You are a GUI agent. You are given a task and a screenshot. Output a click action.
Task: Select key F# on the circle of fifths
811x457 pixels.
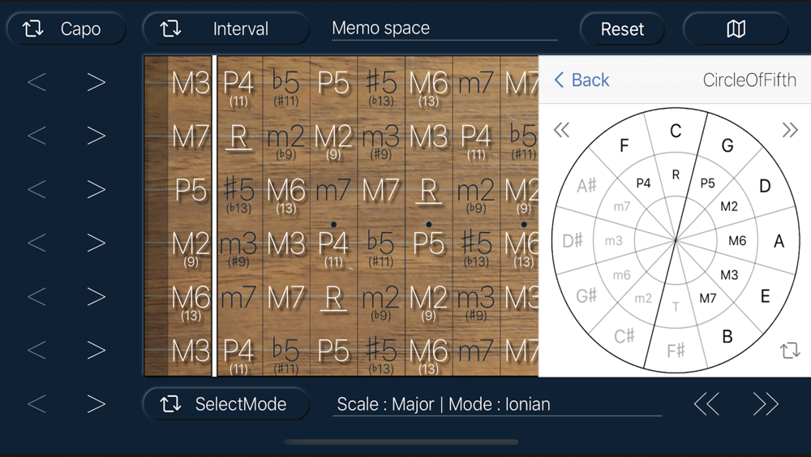(676, 351)
